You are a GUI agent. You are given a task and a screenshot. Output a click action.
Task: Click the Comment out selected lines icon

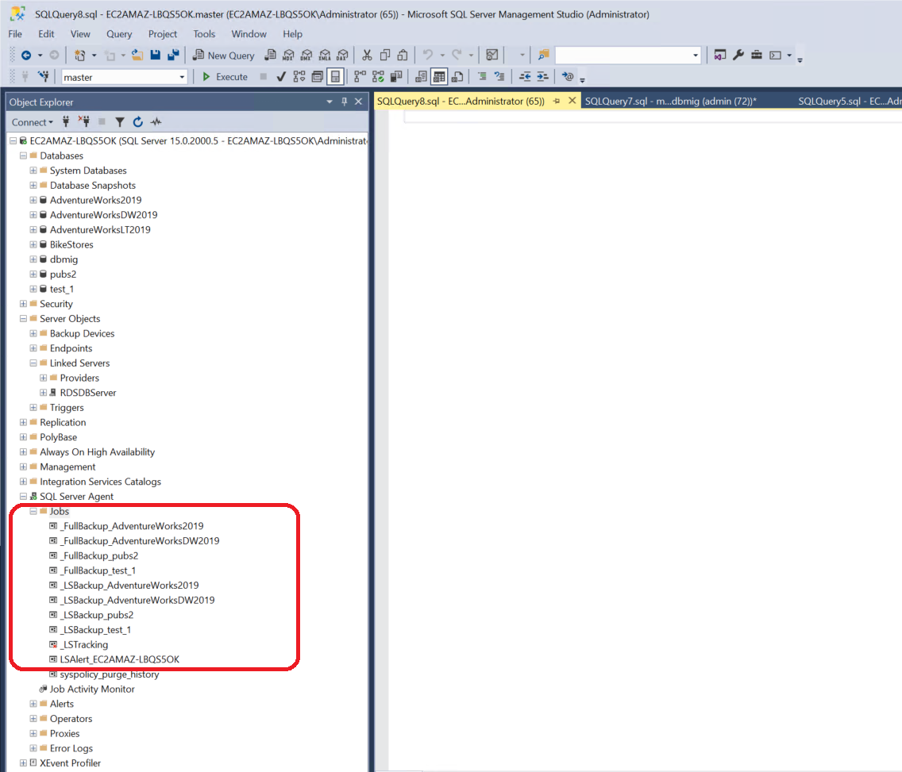[x=482, y=77]
